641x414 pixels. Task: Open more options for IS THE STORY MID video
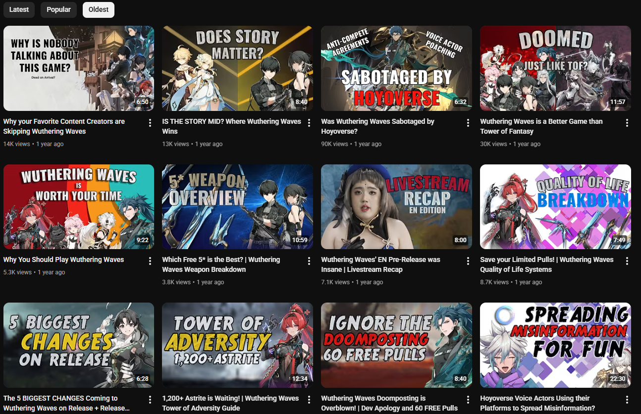pyautogui.click(x=309, y=123)
